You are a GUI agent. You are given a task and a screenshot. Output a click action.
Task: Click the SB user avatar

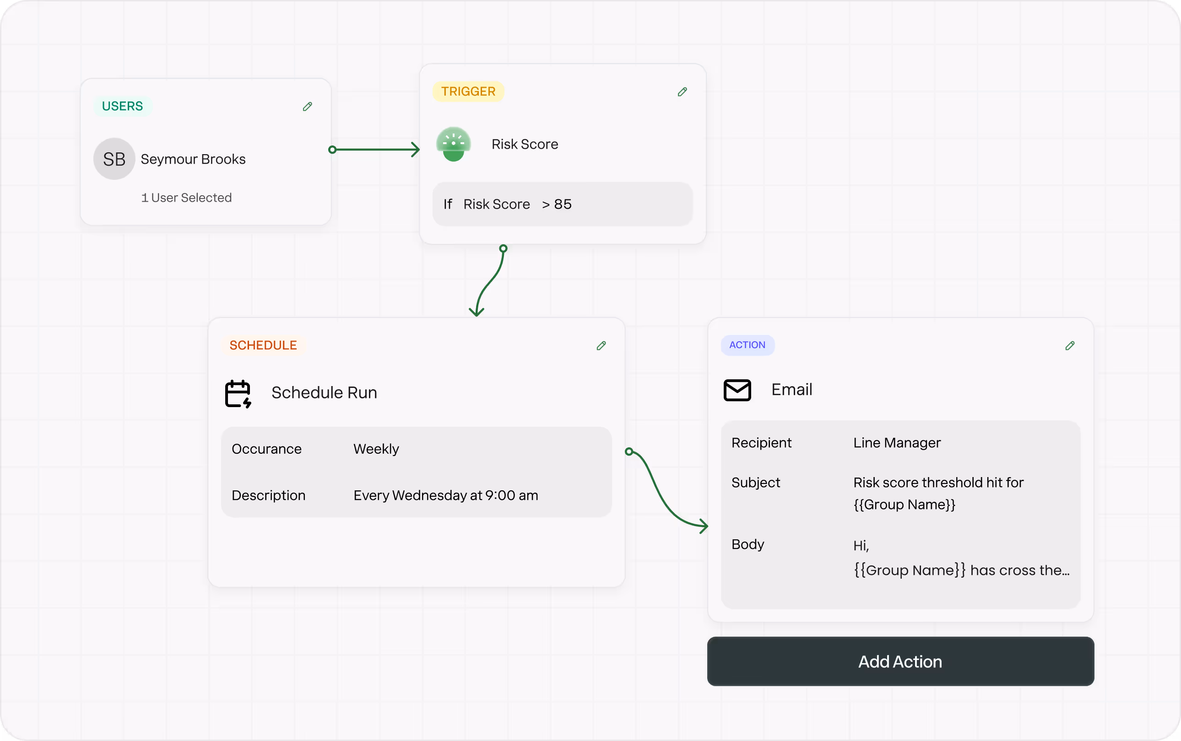pos(114,159)
